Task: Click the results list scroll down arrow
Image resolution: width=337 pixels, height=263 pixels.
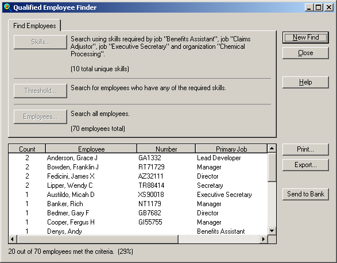Action: tap(272, 231)
